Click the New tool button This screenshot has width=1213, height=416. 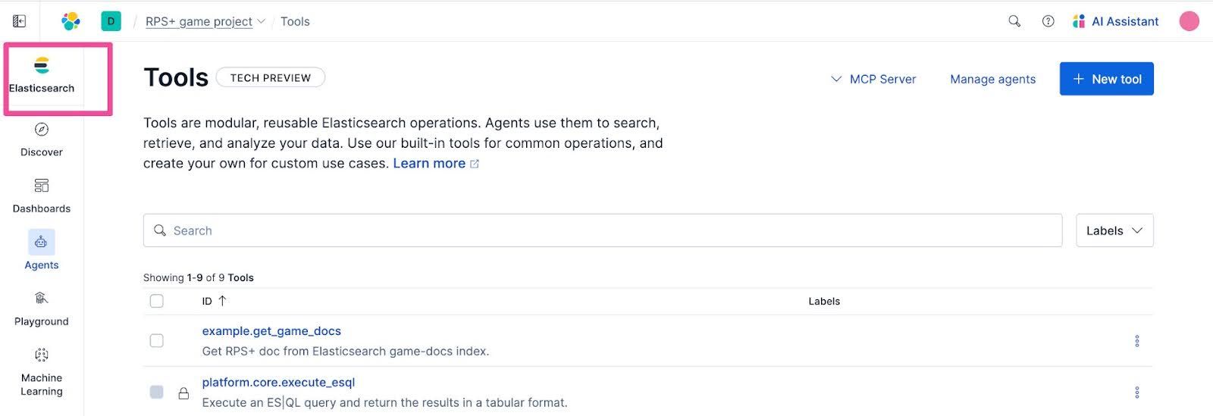point(1106,79)
